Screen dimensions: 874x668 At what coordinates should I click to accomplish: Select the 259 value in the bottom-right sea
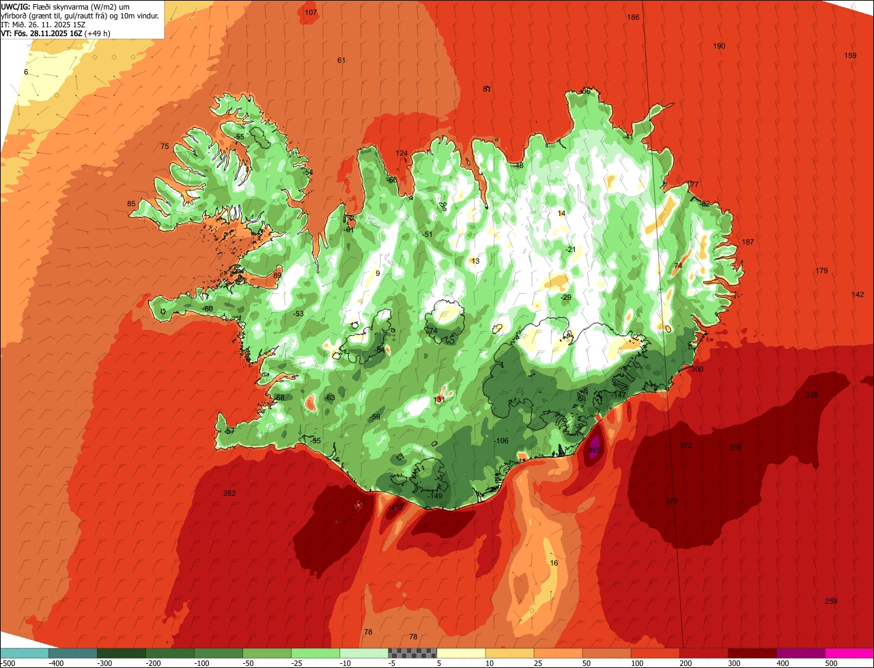click(x=831, y=601)
